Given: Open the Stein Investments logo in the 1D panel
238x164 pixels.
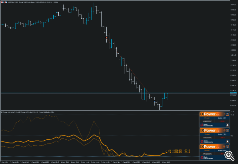Looking at the screenshot, I should pos(207,142).
